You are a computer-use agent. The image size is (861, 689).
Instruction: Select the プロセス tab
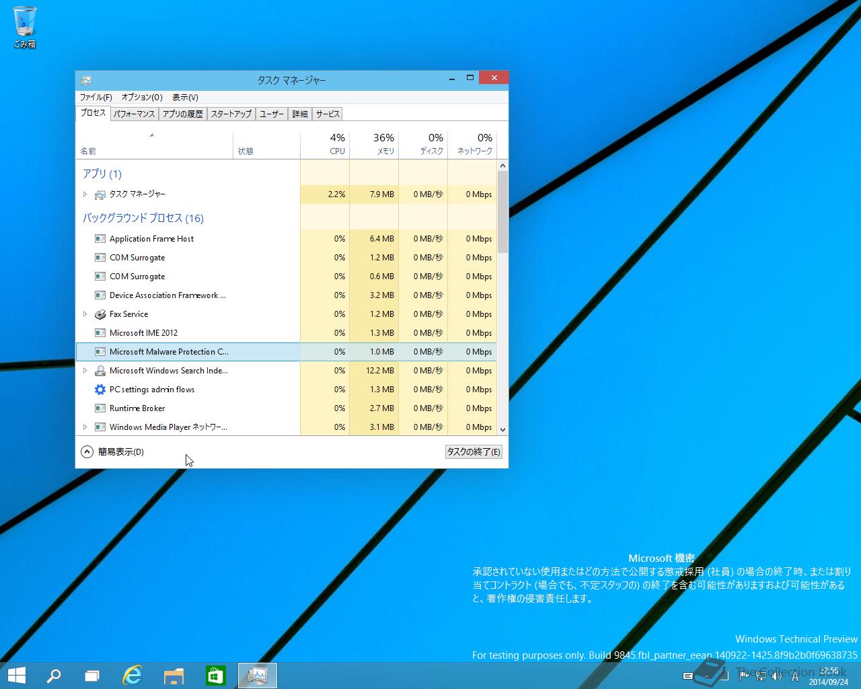(93, 113)
